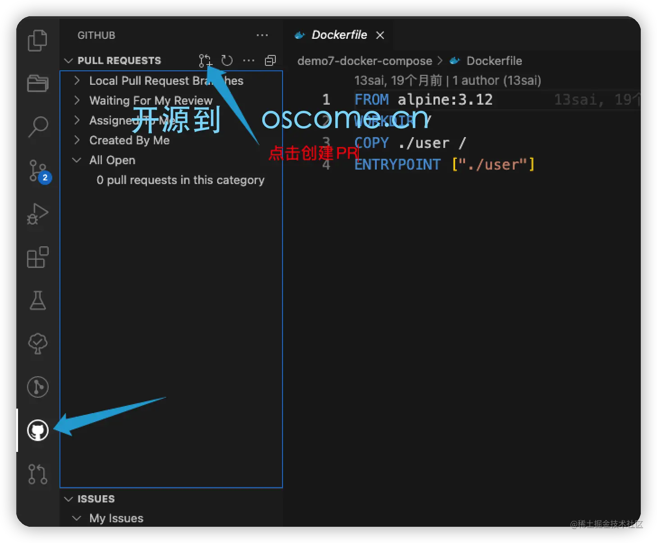
Task: Click line number 4 in the gutter
Action: pos(326,165)
